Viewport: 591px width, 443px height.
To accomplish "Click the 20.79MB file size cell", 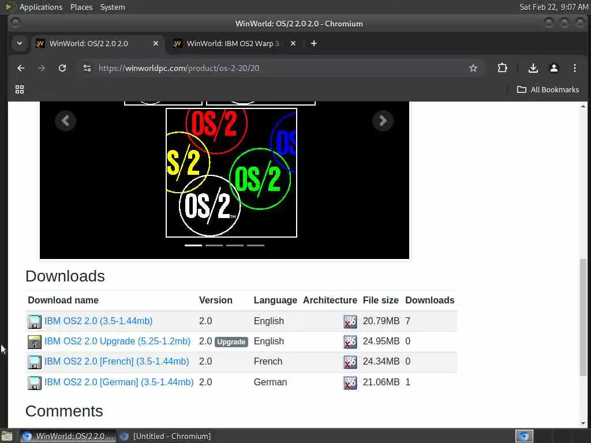I will point(381,321).
